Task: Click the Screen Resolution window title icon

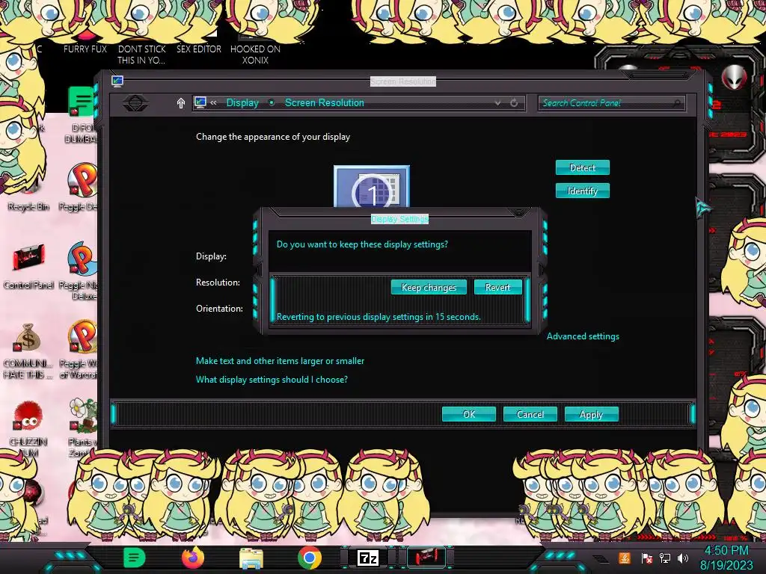Action: pyautogui.click(x=117, y=81)
